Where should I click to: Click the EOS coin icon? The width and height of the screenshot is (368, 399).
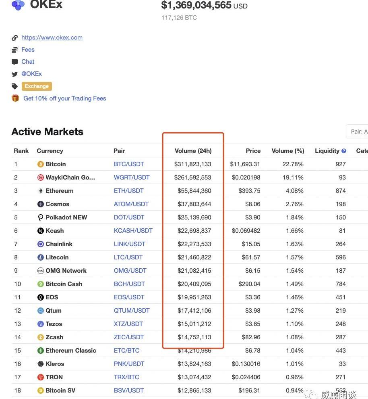(41, 297)
